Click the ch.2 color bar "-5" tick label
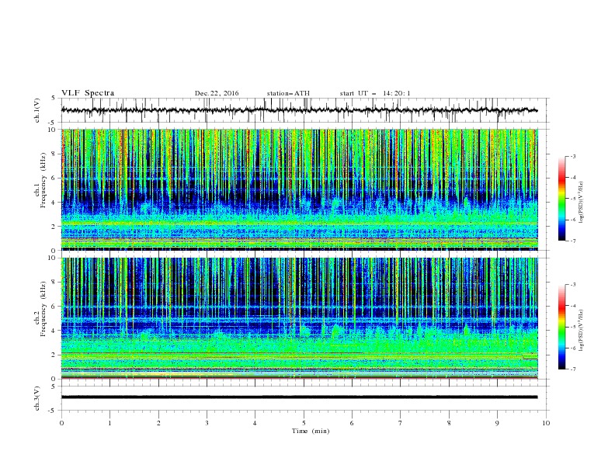Image resolution: width=615 pixels, height=475 pixels. click(x=572, y=327)
